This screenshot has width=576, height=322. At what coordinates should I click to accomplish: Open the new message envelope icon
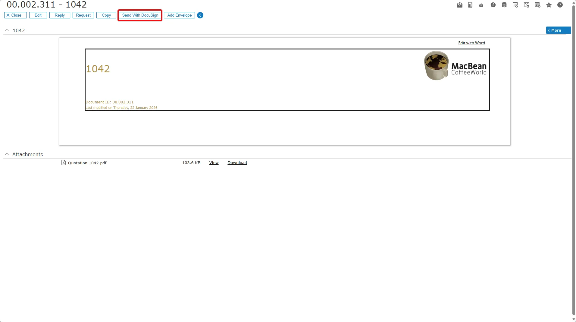click(x=459, y=5)
